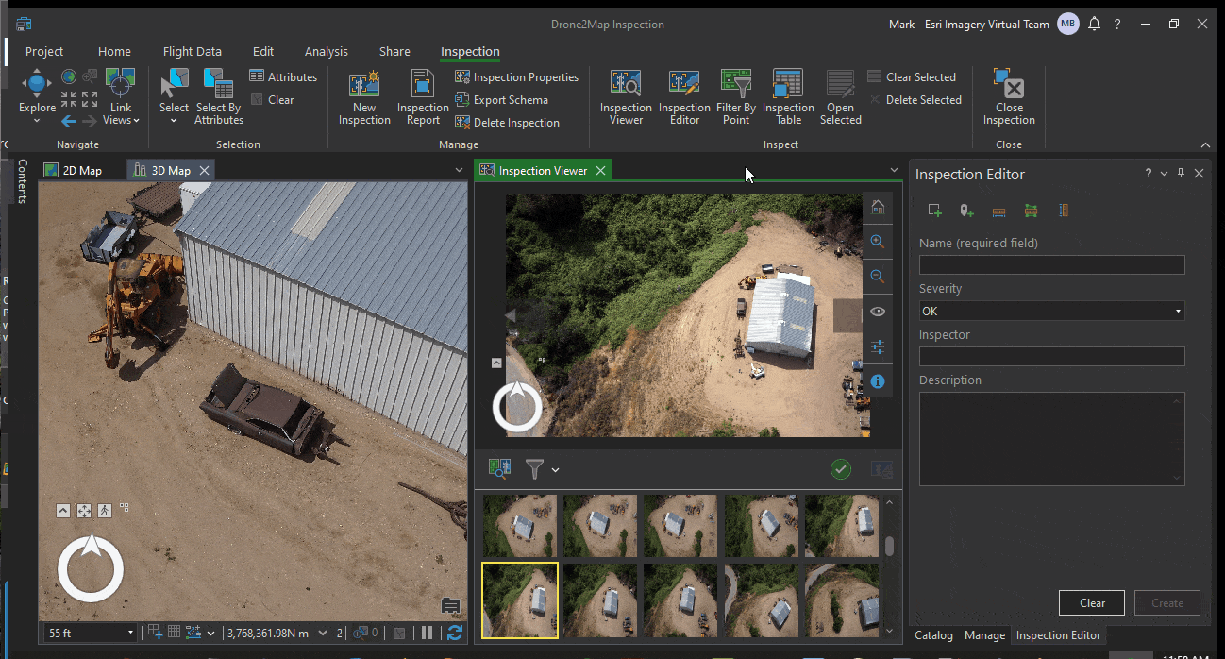Toggle full-control navigator mode in 3D map
Image resolution: width=1225 pixels, height=659 pixels.
click(84, 510)
